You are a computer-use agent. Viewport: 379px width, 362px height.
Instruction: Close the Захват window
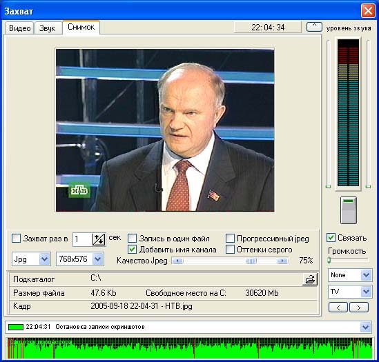(368, 11)
